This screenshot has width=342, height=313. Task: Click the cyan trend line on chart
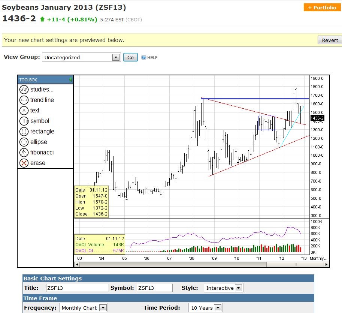[x=292, y=127]
